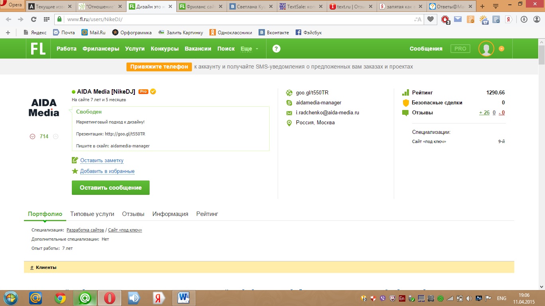This screenshot has height=306, width=545.
Task: Click the shield icon for Безопасные сделки
Action: pos(406,103)
